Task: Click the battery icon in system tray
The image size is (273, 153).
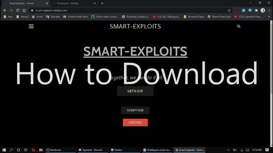Action: pos(235,150)
